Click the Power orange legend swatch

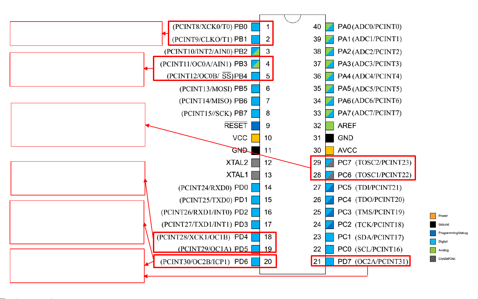[x=433, y=216]
